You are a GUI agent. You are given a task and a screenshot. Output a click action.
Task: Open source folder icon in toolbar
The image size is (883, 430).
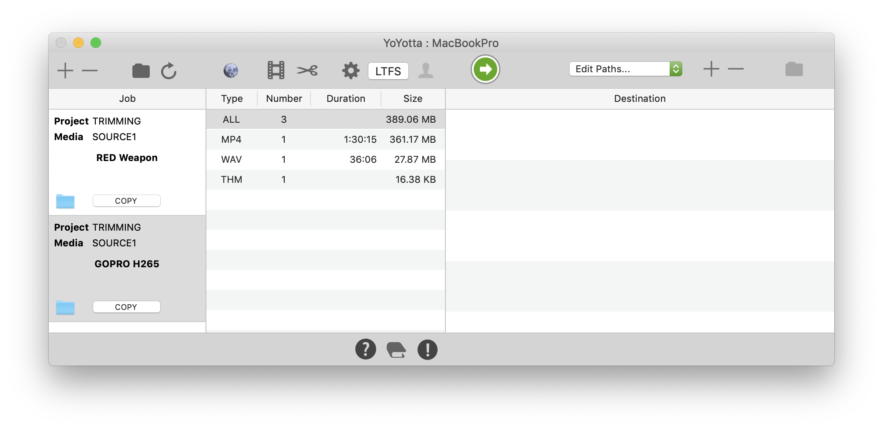pyautogui.click(x=141, y=71)
